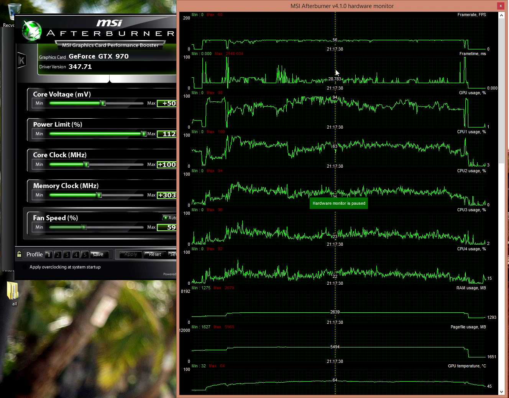Click the Memory Clock slider handle
Image resolution: width=509 pixels, height=398 pixels.
point(99,195)
